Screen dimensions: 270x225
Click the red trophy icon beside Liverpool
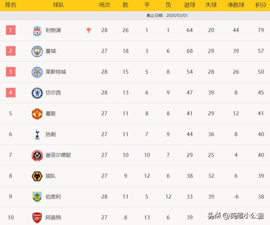coord(89,30)
